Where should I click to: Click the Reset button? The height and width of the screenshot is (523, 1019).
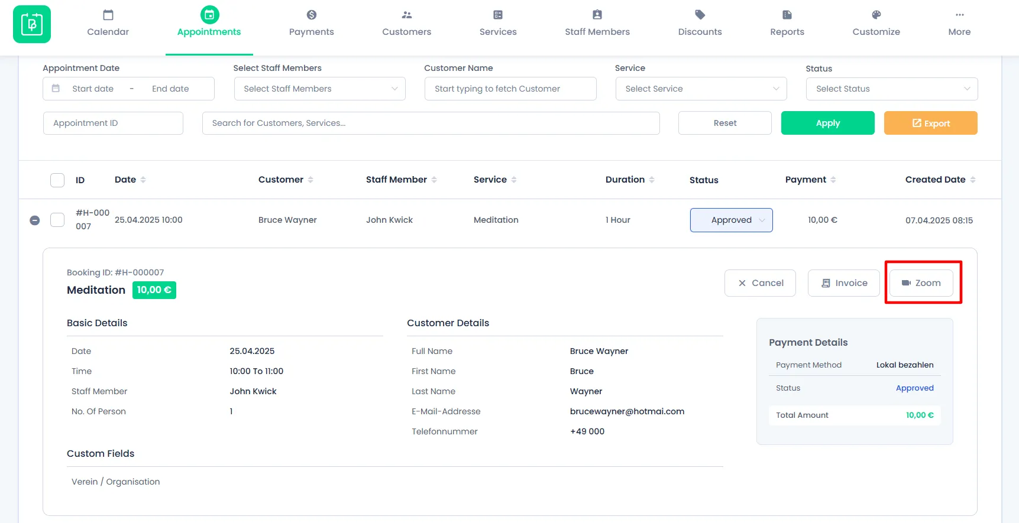[725, 123]
